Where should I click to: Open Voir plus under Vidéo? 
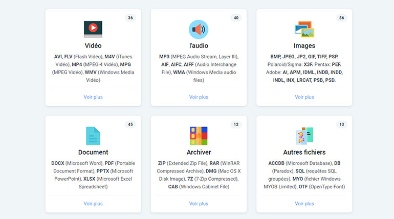click(93, 97)
